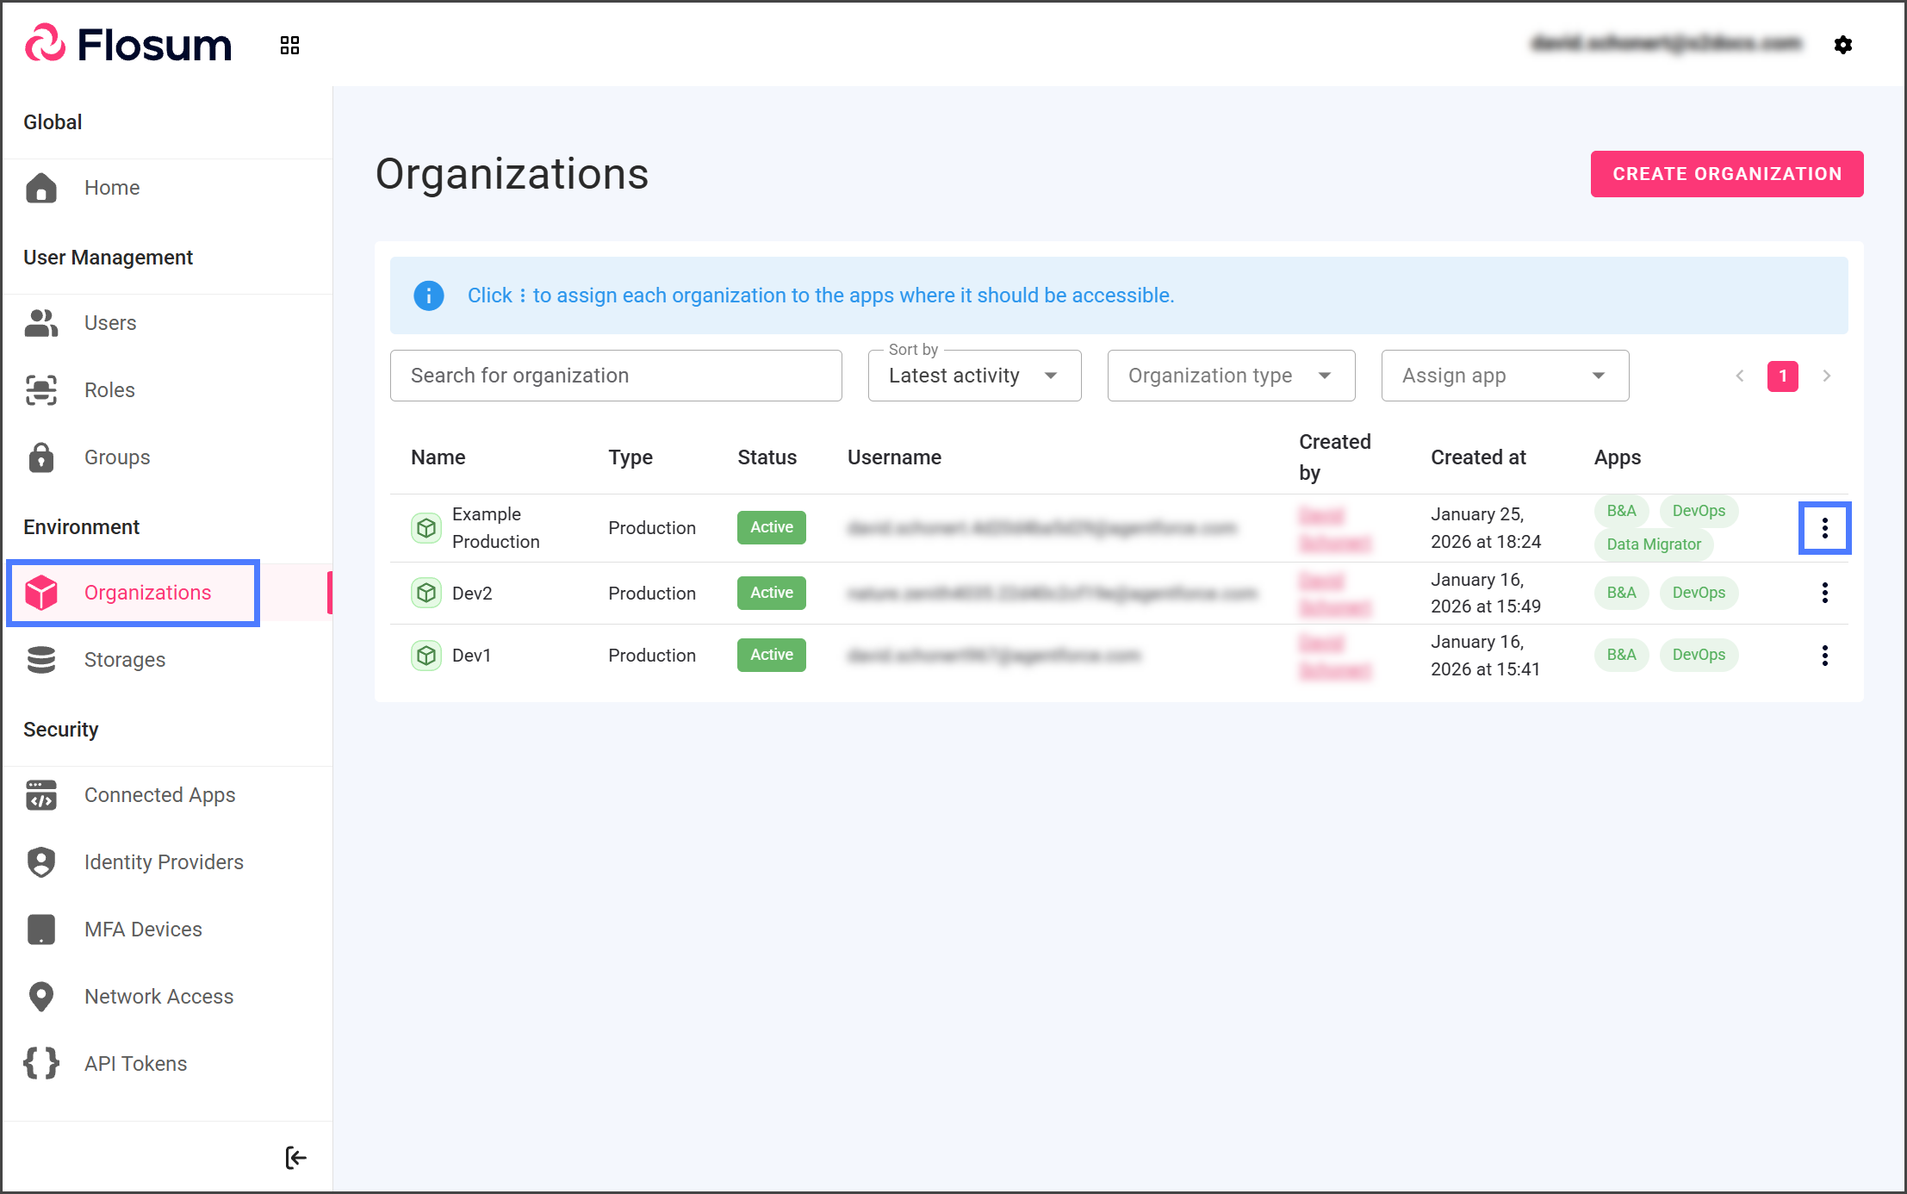
Task: Expand the Sort by Latest activity dropdown
Action: [974, 376]
